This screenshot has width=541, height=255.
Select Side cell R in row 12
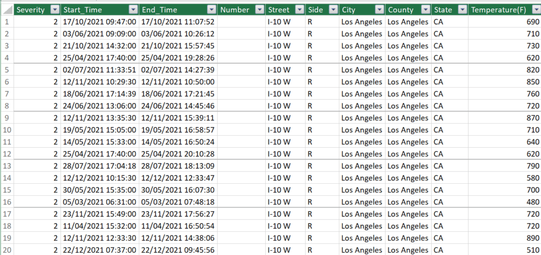coord(322,154)
